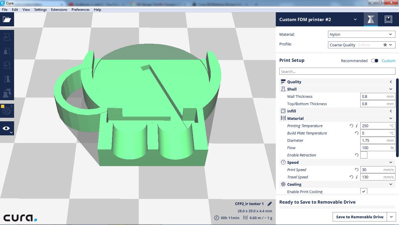Click the Custom mode label
Image resolution: width=399 pixels, height=225 pixels.
[388, 61]
